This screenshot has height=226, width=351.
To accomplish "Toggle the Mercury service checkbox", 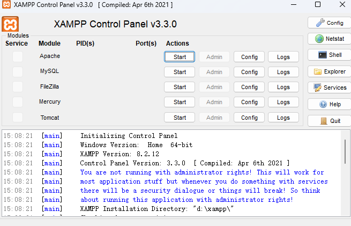I will (x=18, y=102).
